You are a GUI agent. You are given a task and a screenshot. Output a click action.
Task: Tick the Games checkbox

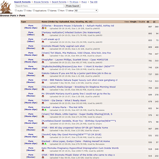[x=49, y=10]
